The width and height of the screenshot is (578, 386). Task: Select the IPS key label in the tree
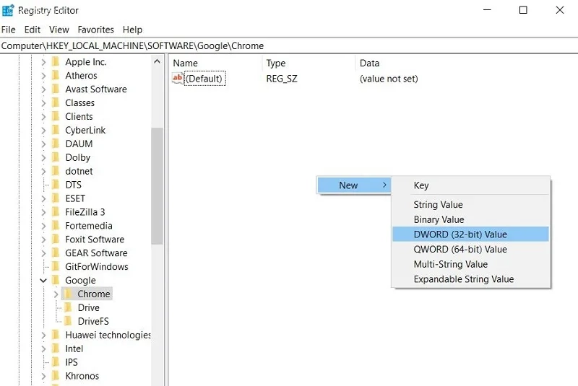72,362
